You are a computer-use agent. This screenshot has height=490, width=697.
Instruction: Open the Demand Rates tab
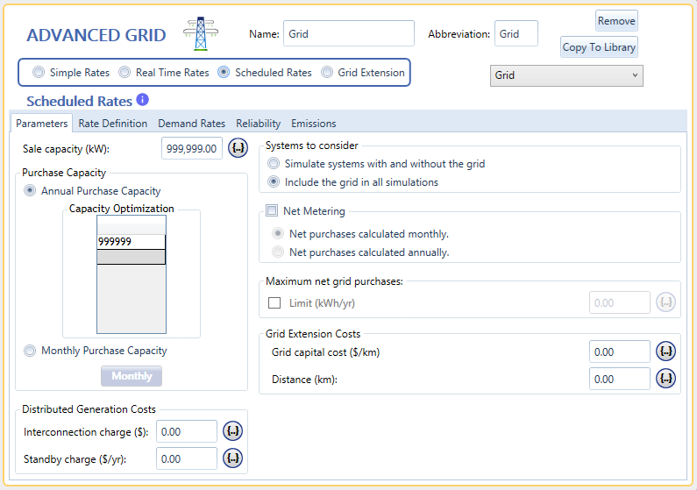point(192,123)
